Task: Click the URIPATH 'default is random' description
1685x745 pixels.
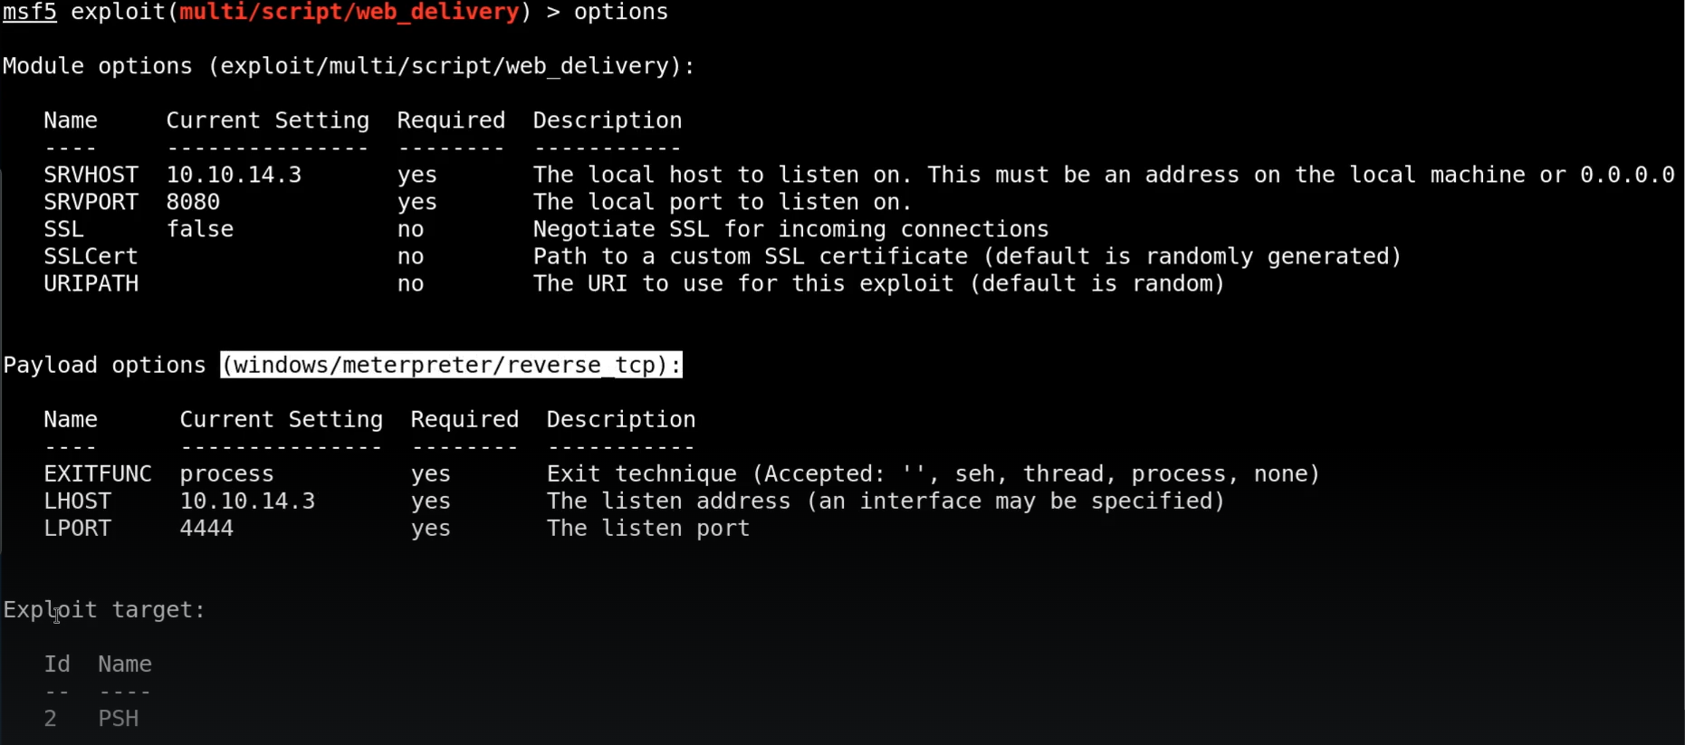Action: pyautogui.click(x=879, y=283)
